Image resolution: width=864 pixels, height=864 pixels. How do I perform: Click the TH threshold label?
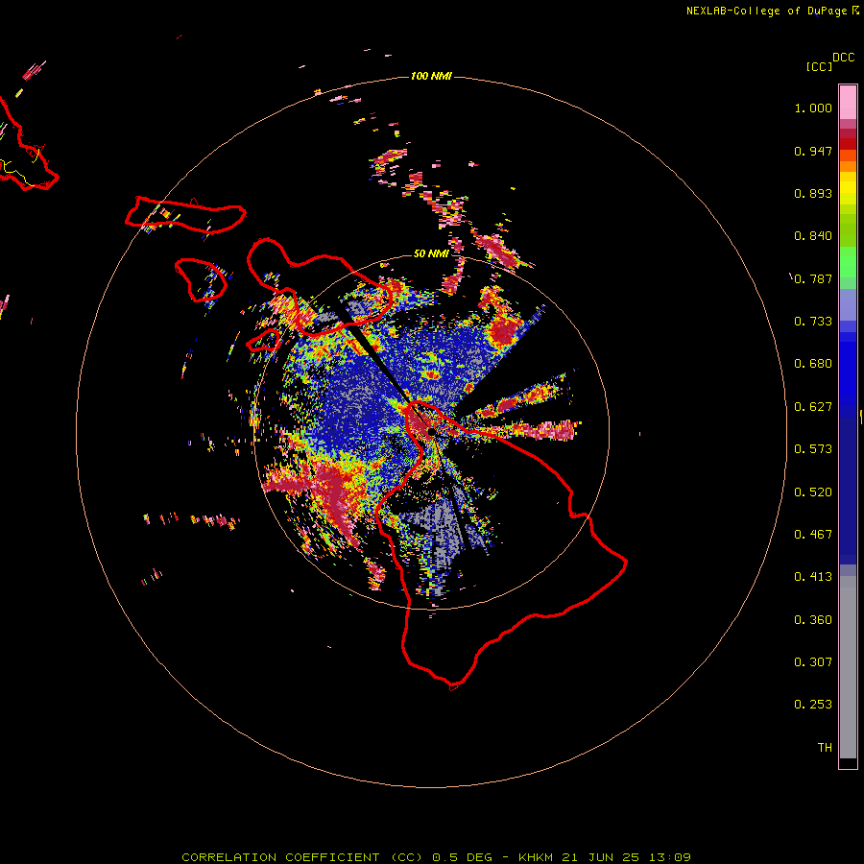825,748
